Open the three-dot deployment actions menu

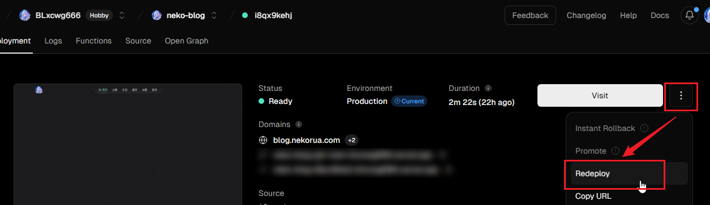click(x=681, y=95)
